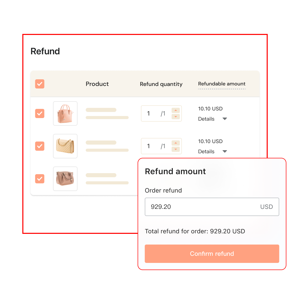Open the pink tote bag product thumbnail
Viewport: 308px width, 306px height.
click(65, 113)
